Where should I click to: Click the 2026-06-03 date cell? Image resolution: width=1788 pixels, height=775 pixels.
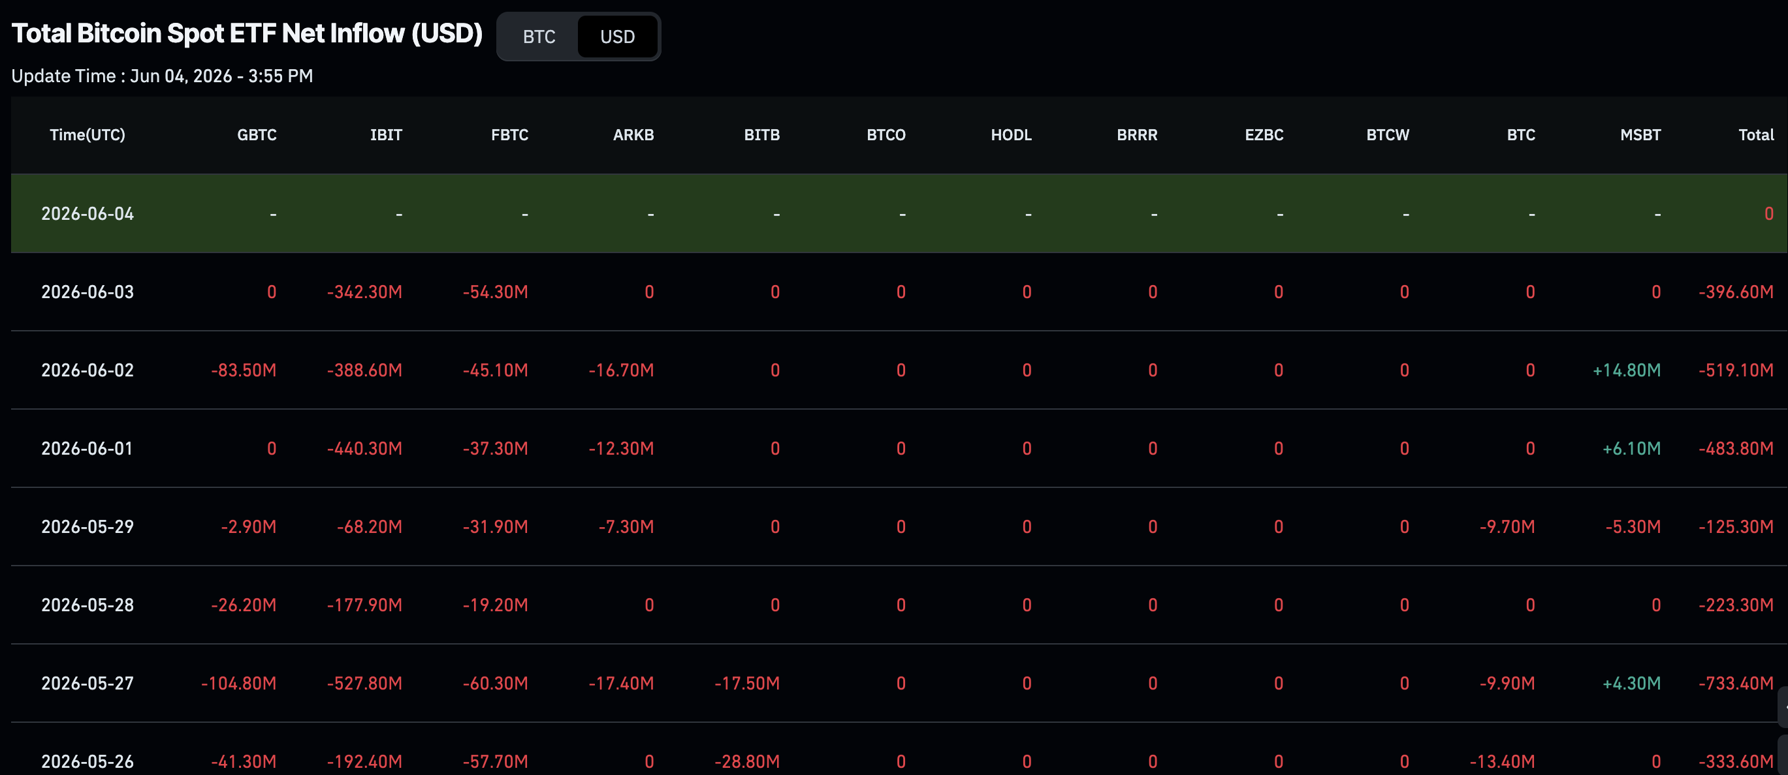(88, 292)
